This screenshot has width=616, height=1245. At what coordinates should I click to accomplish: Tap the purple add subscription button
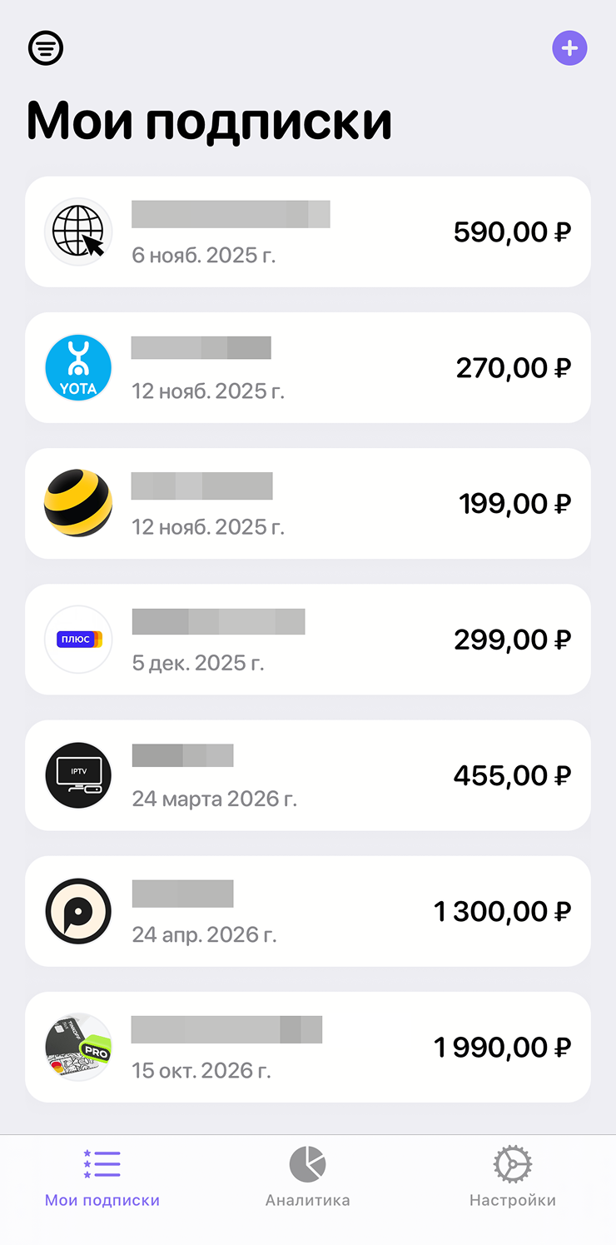point(569,48)
